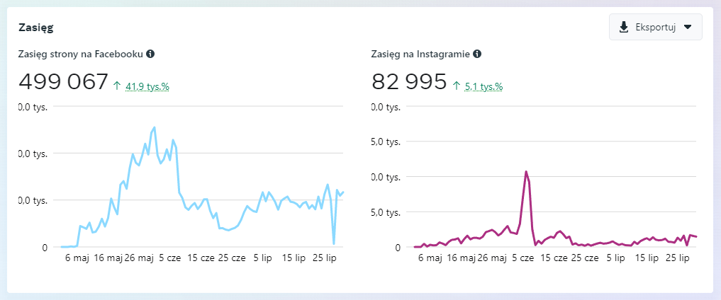Viewport: 721px width, 300px height.
Task: Click green up arrow beside 5,1 tys.%
Action: point(457,86)
